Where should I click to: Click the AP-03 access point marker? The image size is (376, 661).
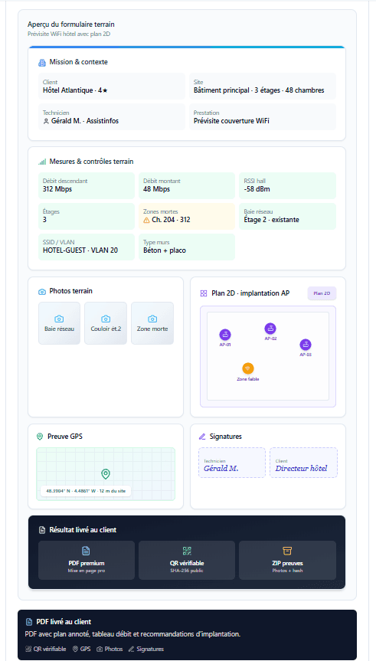(306, 345)
